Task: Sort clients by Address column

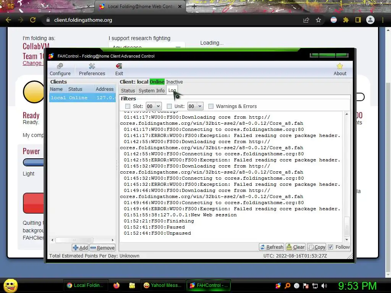Action: click(x=105, y=89)
